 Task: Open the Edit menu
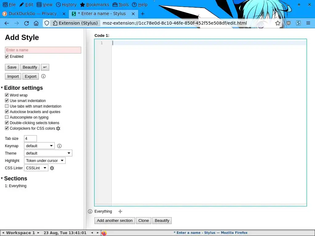tap(26, 5)
